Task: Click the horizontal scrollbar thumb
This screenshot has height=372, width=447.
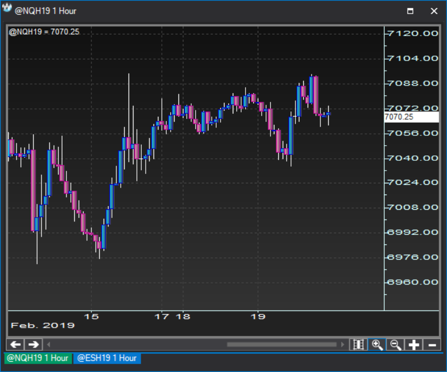Action: pyautogui.click(x=282, y=345)
